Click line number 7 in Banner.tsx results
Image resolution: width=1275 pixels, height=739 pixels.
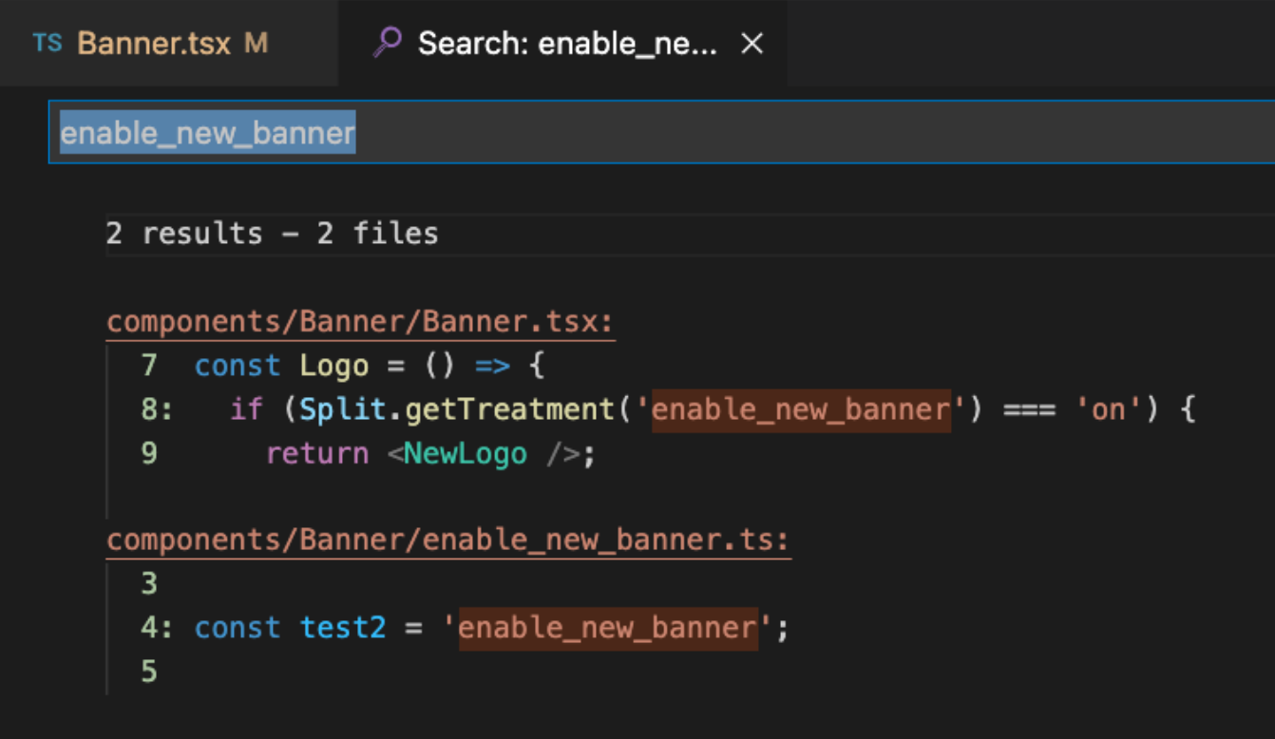(x=149, y=366)
